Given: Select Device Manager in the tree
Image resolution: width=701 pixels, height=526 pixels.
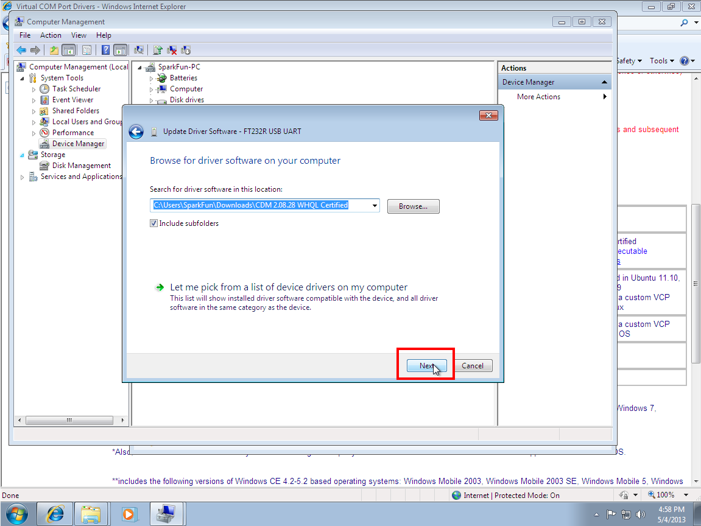Looking at the screenshot, I should pos(78,144).
